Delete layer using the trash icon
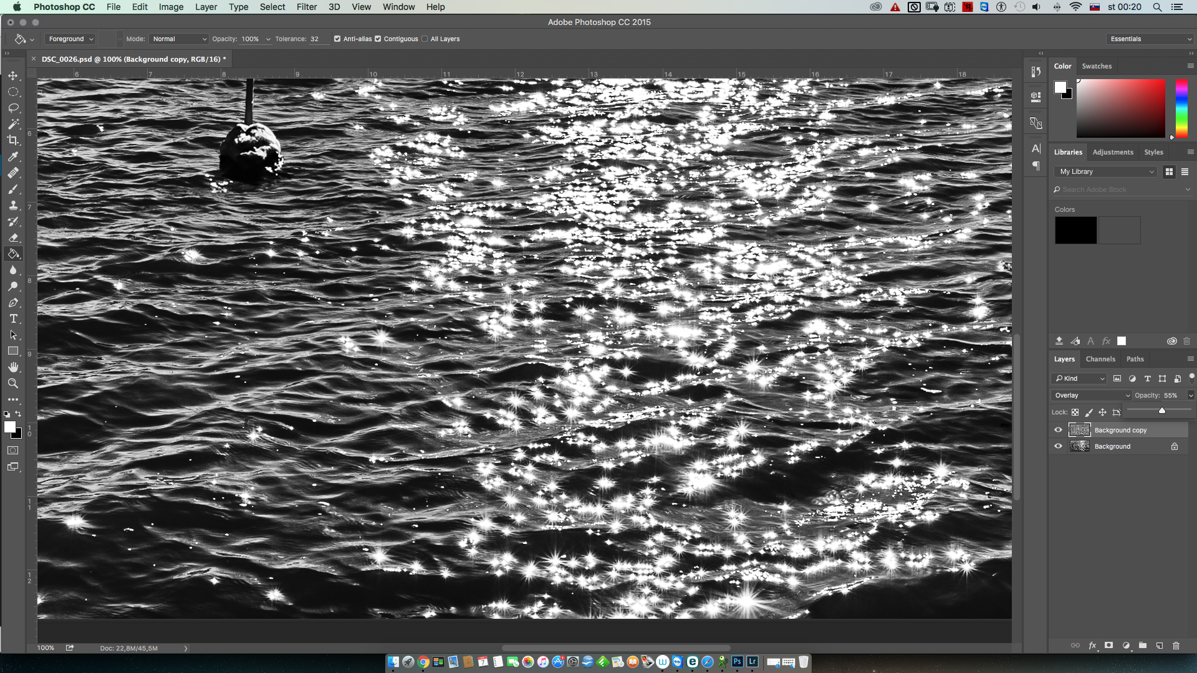Viewport: 1197px width, 673px height. point(1176,646)
